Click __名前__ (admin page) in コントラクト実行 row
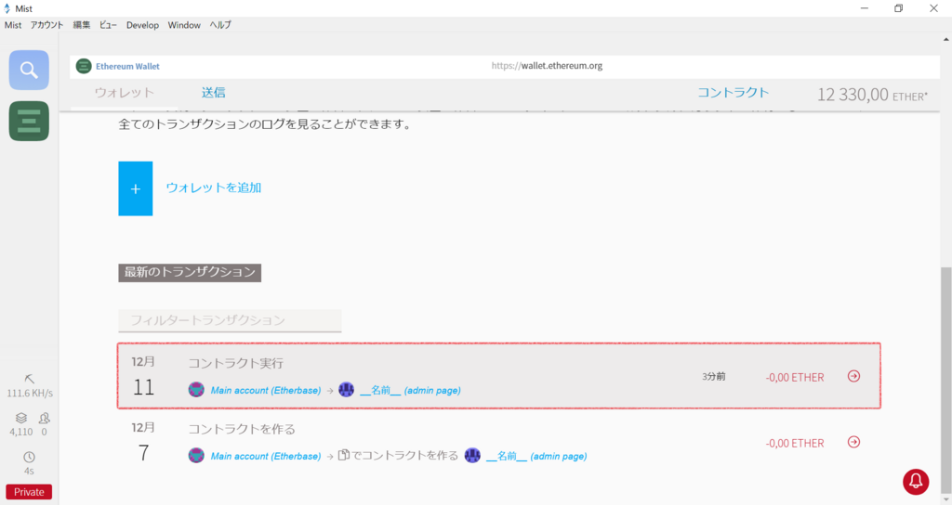 pos(410,391)
